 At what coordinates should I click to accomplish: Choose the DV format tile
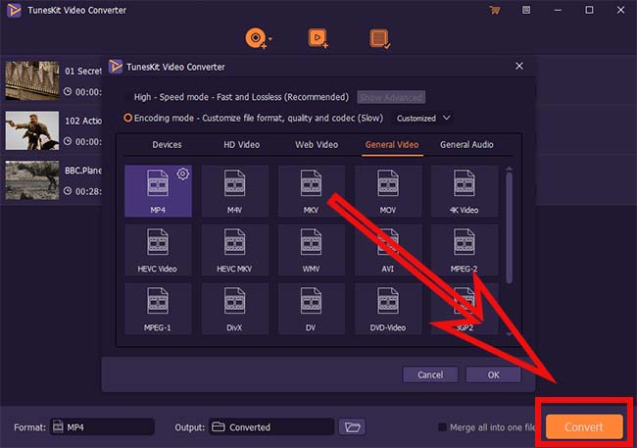coord(312,309)
